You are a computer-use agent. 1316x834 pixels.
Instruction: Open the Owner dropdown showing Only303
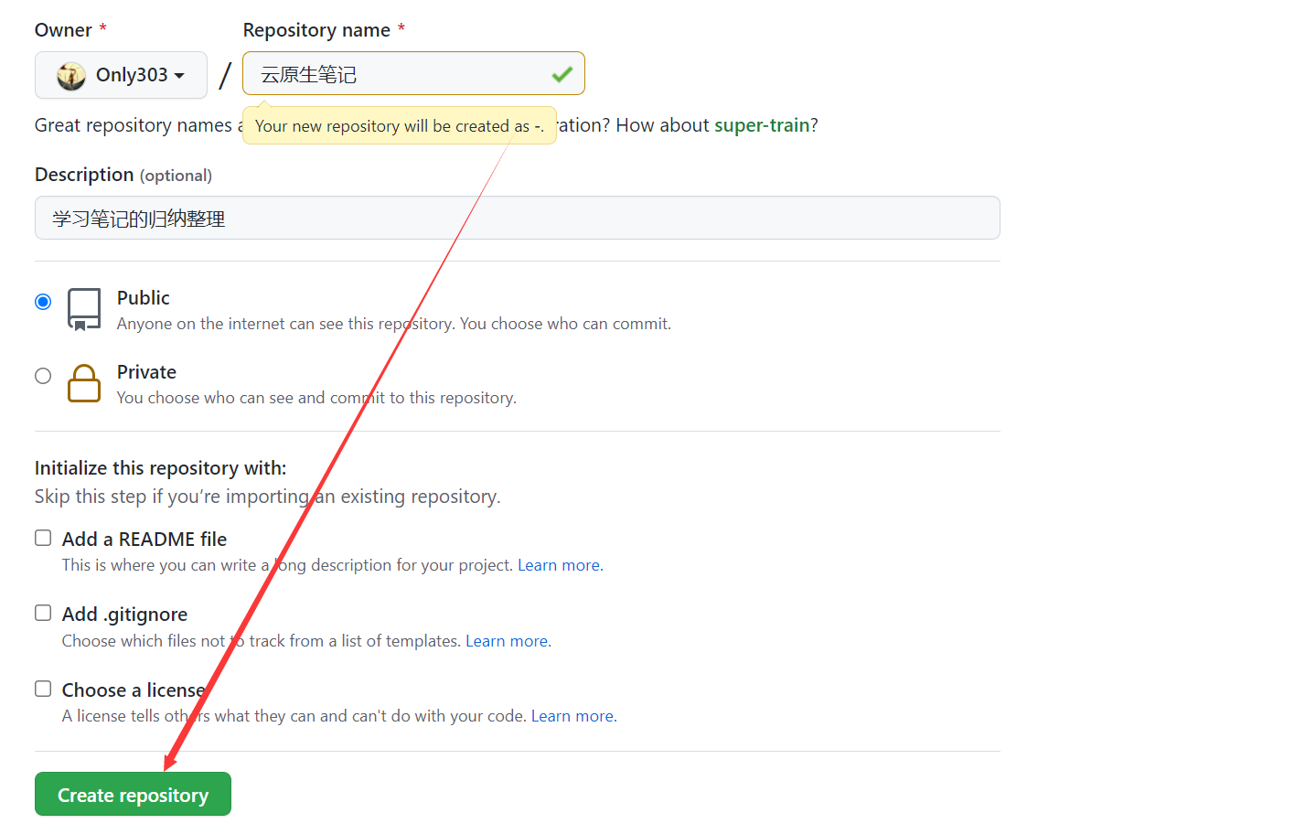(121, 75)
